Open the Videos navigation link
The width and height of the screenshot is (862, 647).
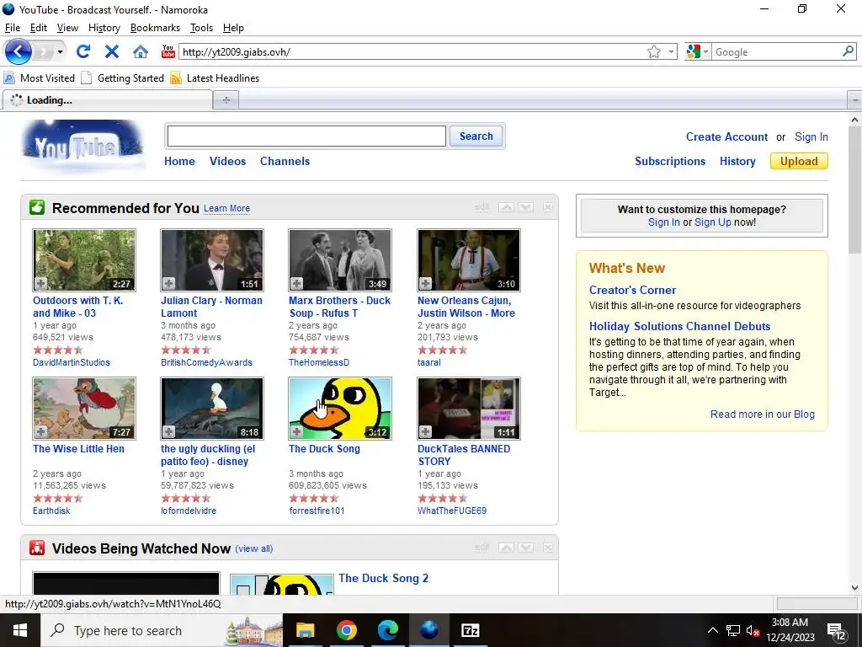click(x=227, y=161)
